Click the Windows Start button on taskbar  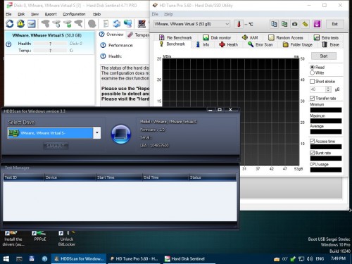[6, 259]
